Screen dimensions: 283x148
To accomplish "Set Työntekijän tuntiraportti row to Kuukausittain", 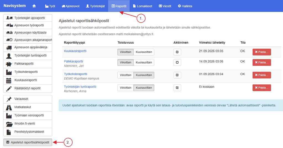I will (144, 88).
